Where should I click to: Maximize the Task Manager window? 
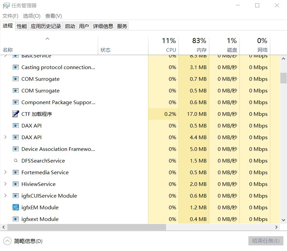(x=257, y=5)
